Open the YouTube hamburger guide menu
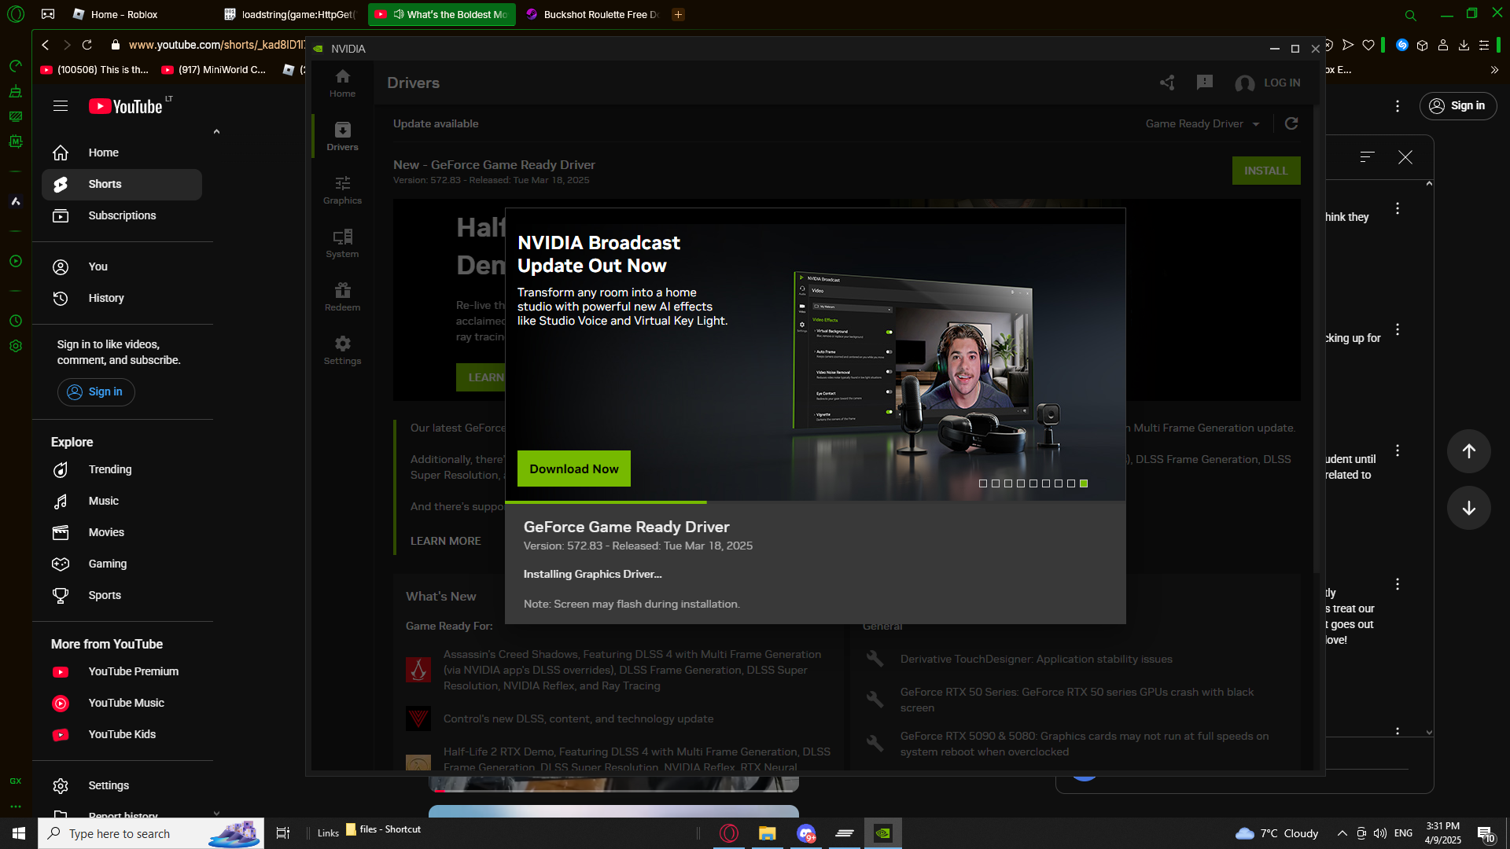This screenshot has width=1510, height=849. coord(61,106)
